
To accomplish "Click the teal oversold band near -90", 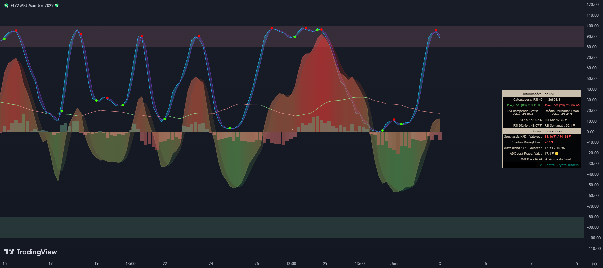I will 292,227.
